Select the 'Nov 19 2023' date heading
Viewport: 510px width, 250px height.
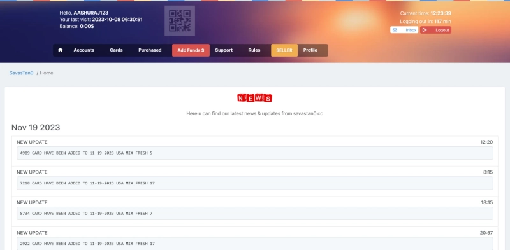(x=36, y=128)
